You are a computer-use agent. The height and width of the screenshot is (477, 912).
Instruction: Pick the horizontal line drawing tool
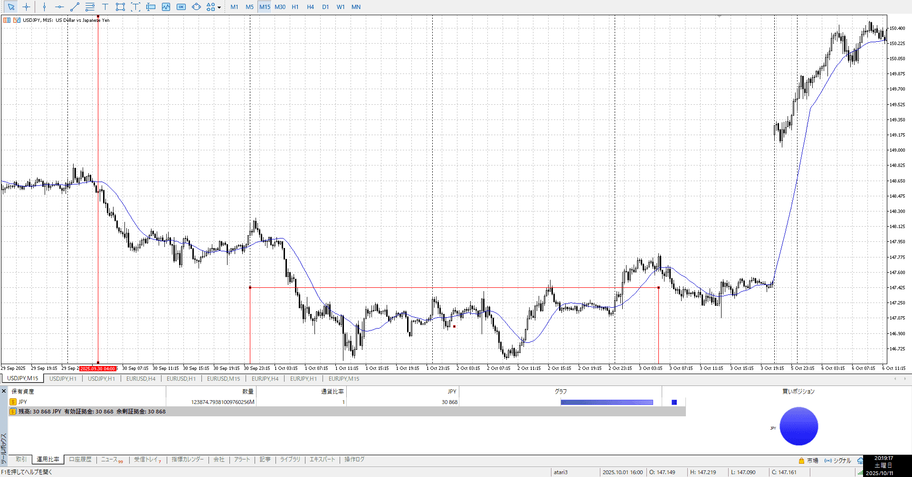59,7
